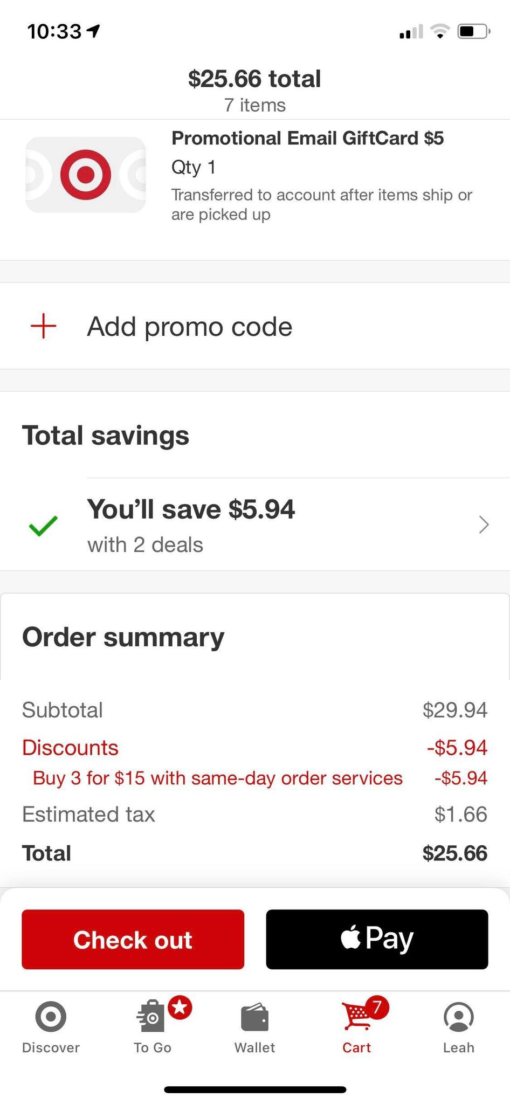Tap the Buy 3 for $15 discount line
Screen dimensions: 510x1104
tap(218, 778)
